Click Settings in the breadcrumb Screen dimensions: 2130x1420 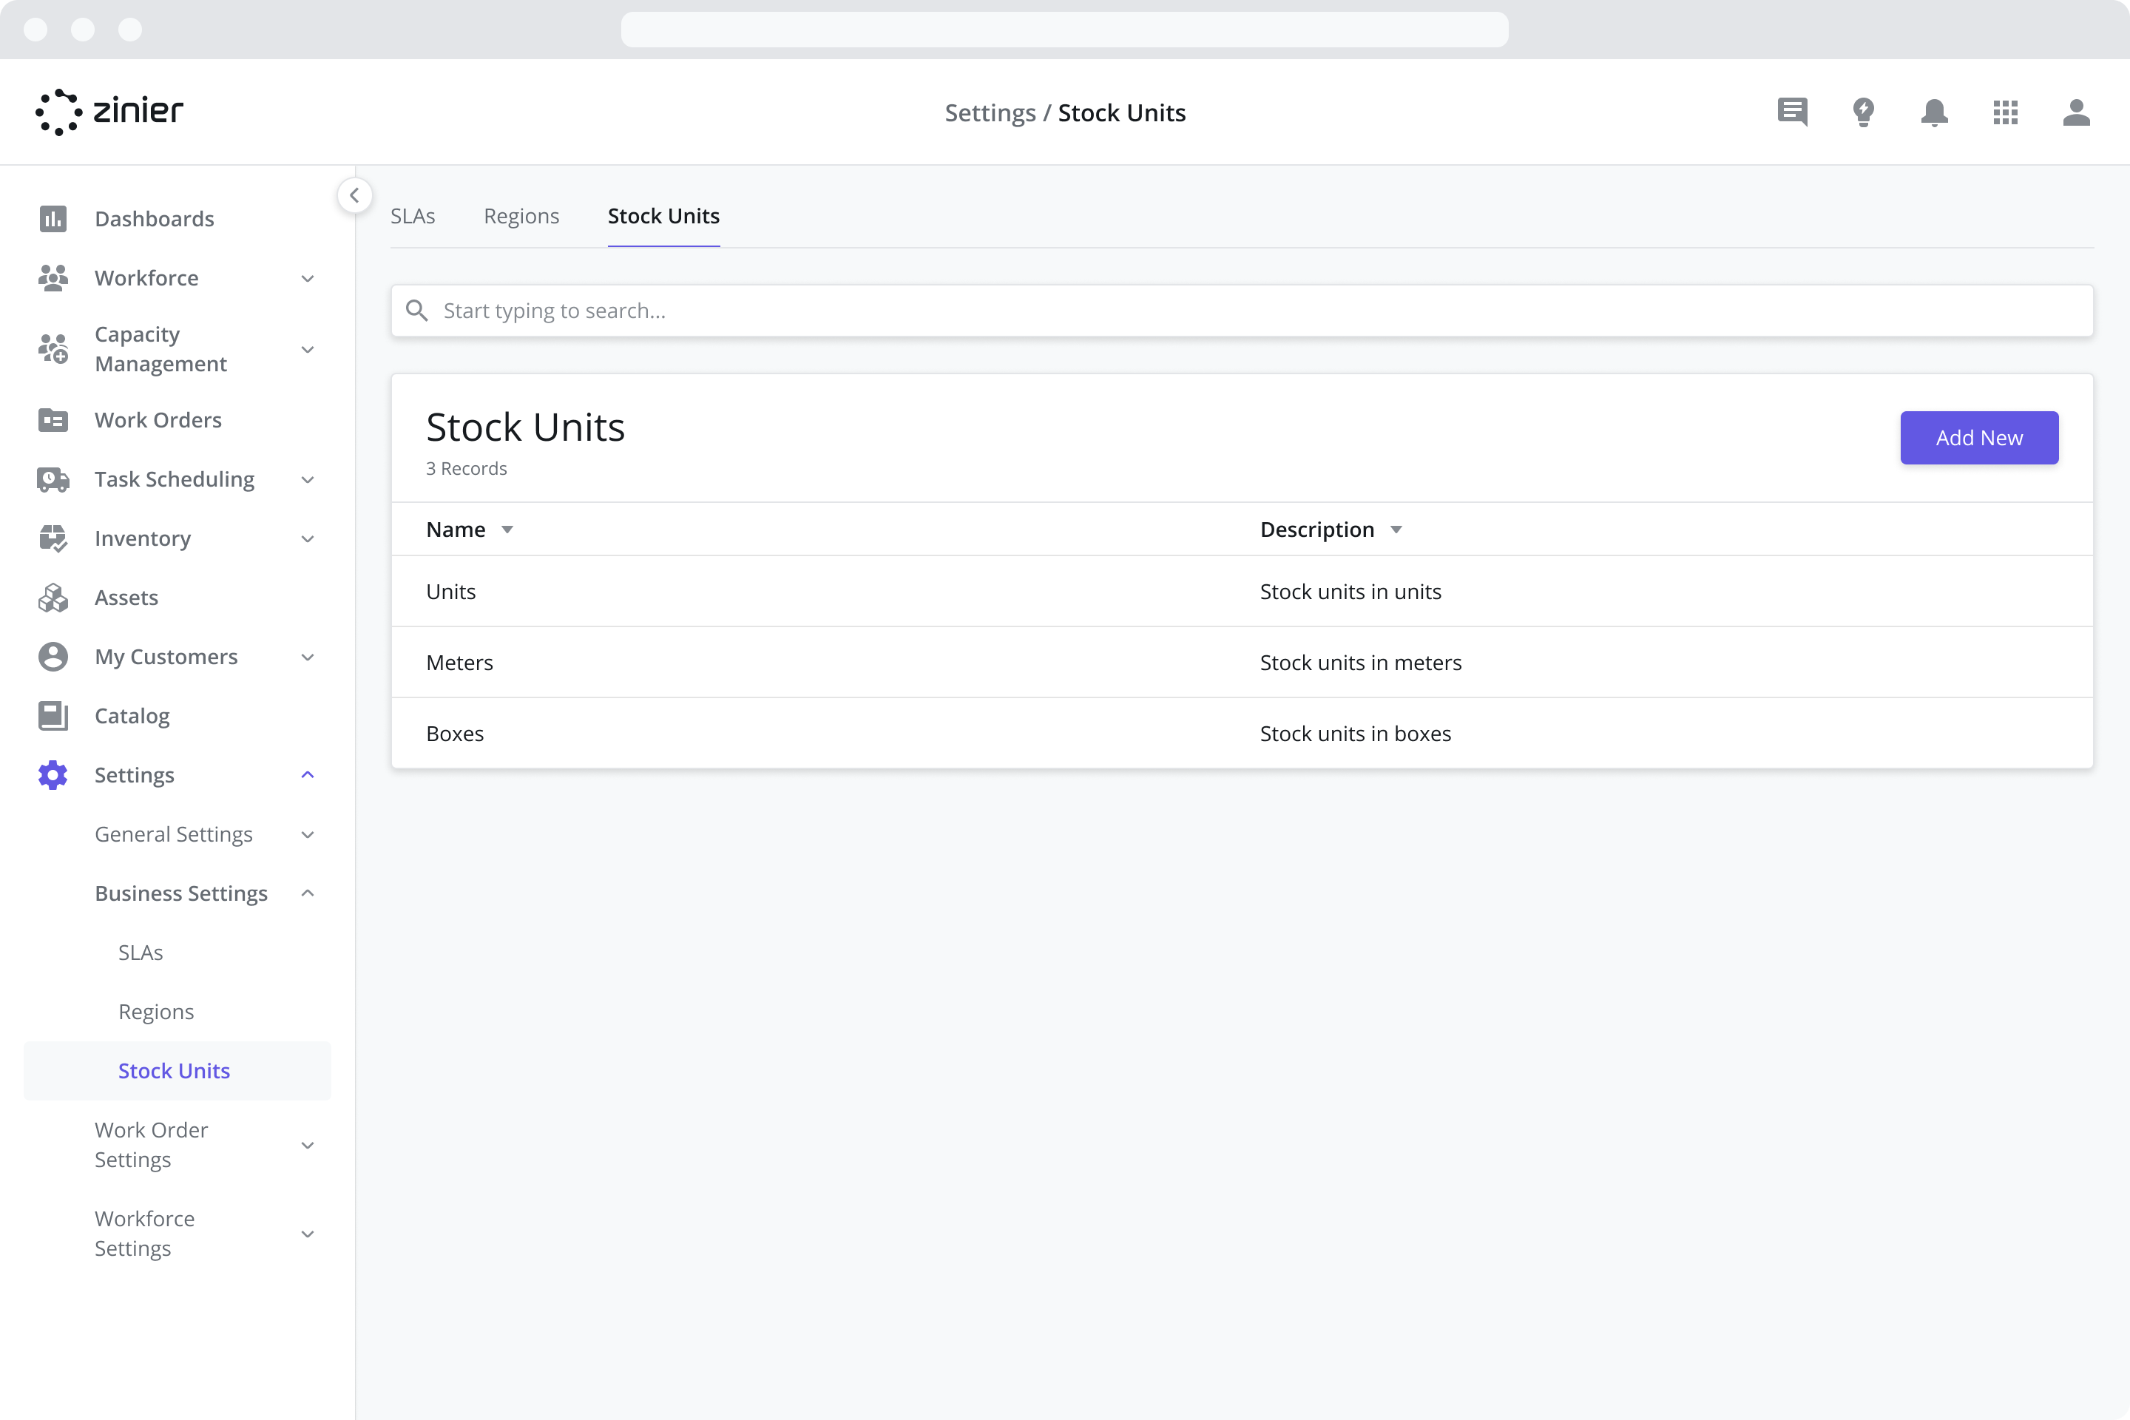[990, 113]
